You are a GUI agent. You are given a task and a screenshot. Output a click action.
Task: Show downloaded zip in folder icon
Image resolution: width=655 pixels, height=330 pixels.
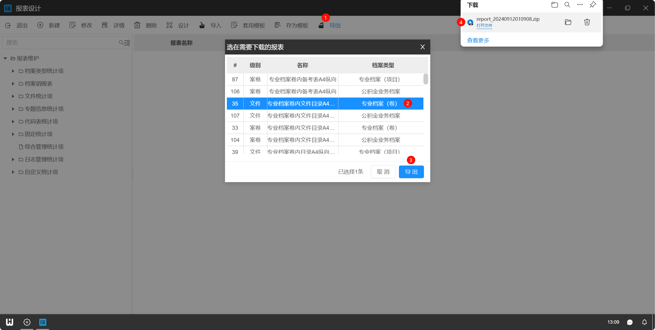(x=568, y=22)
